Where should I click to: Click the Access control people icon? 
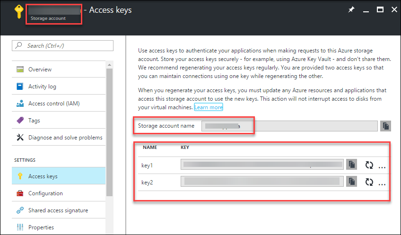20,103
